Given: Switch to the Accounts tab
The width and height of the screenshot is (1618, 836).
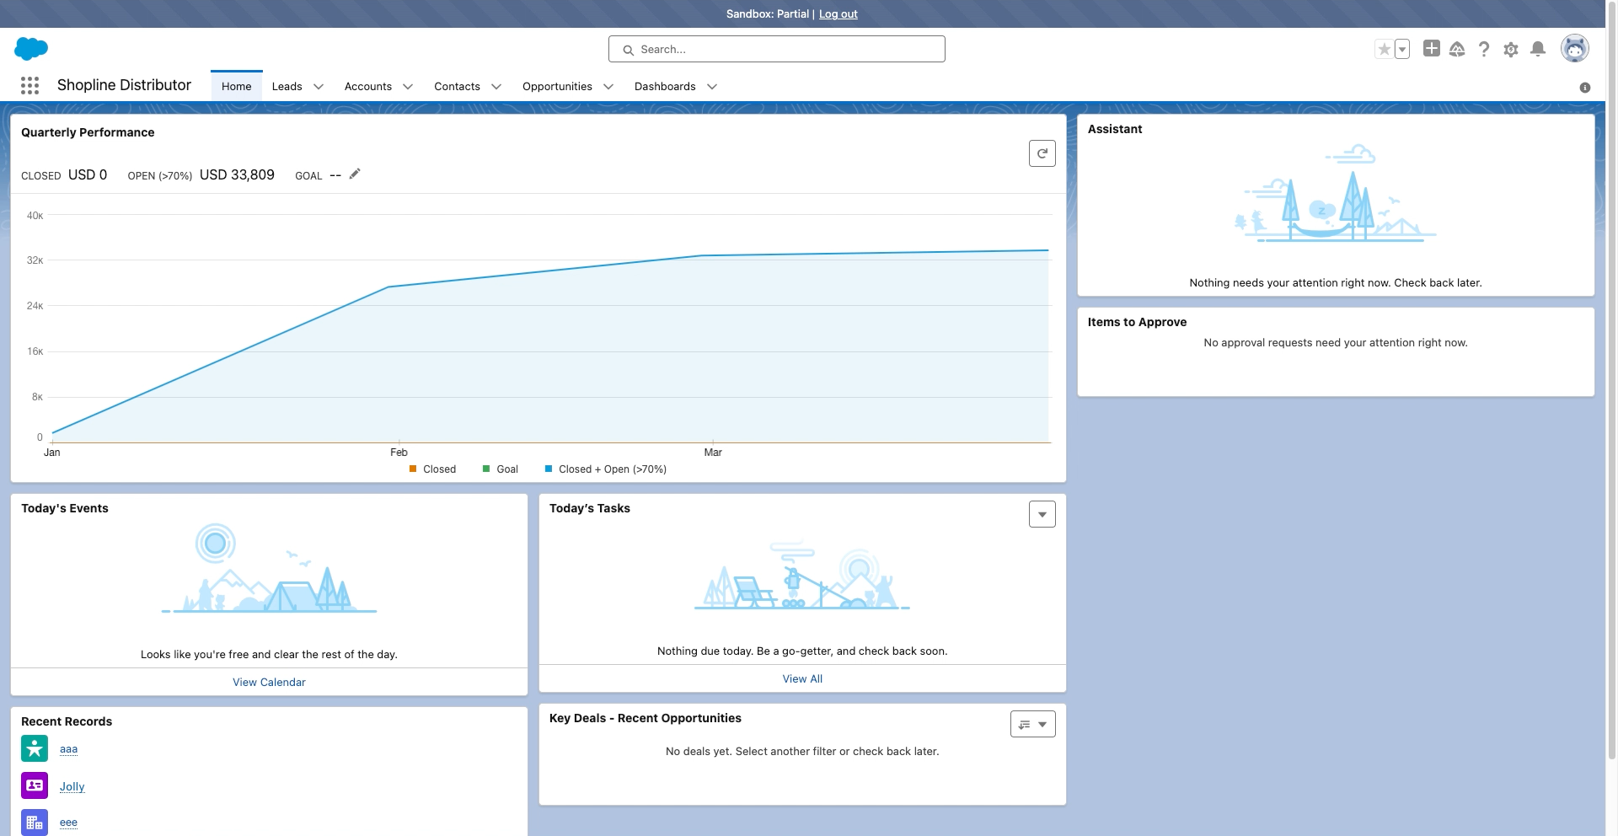Looking at the screenshot, I should (x=367, y=87).
